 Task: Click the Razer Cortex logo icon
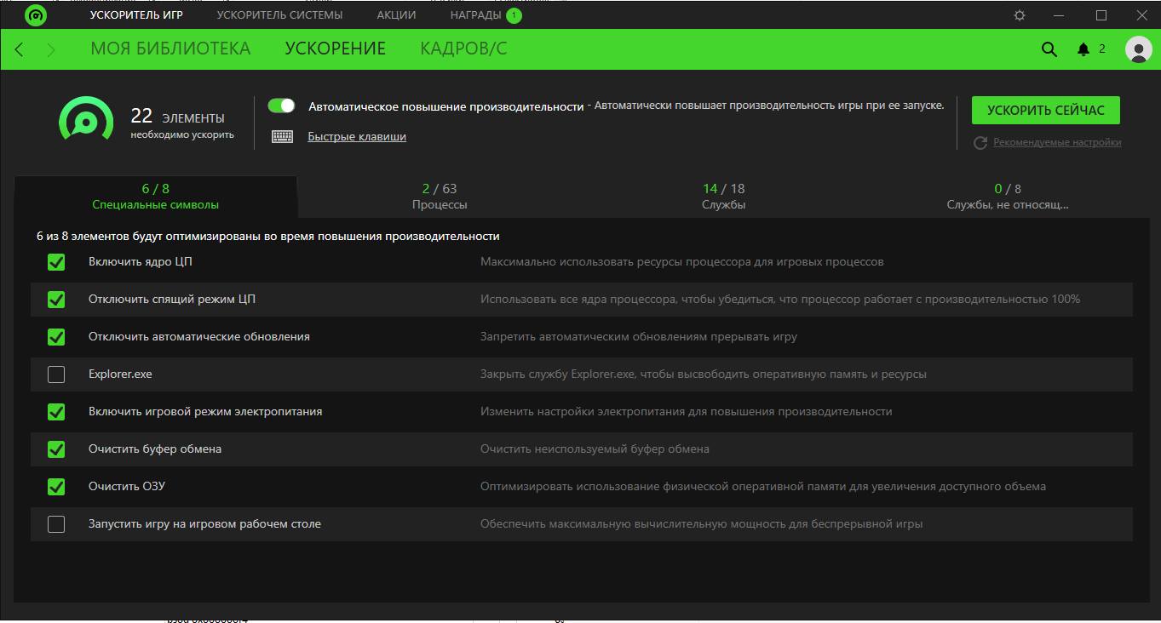[x=36, y=15]
